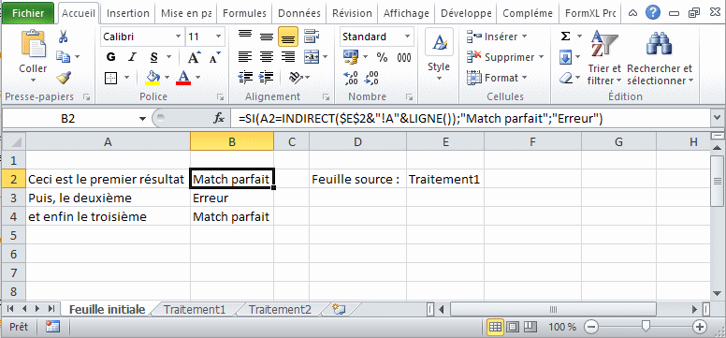726x338 pixels.
Task: Open Name Box dropdown arrow
Action: (x=142, y=119)
